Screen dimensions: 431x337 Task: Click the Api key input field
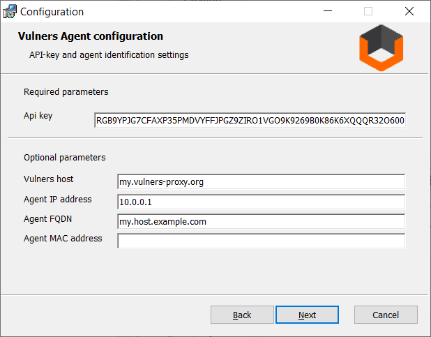[250, 120]
